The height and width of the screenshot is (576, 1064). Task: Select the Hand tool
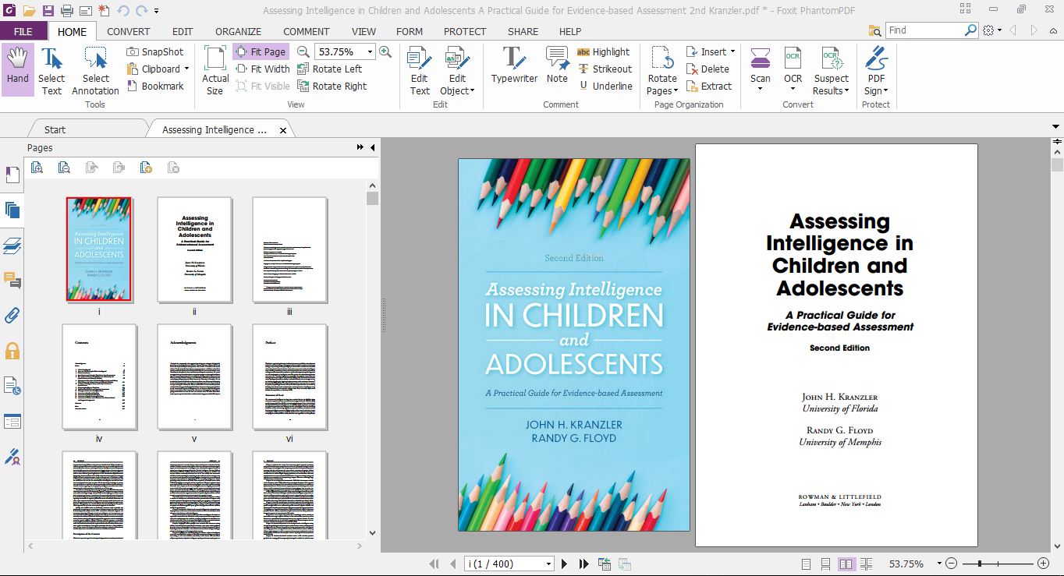[x=17, y=70]
